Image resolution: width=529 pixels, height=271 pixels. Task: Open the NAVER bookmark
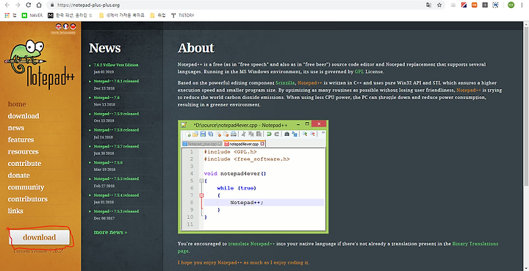coord(32,15)
